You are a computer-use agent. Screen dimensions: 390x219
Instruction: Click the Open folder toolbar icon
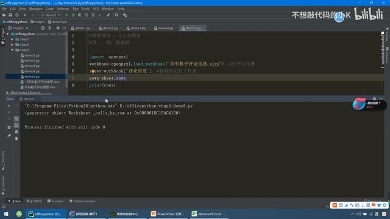(x=4, y=15)
